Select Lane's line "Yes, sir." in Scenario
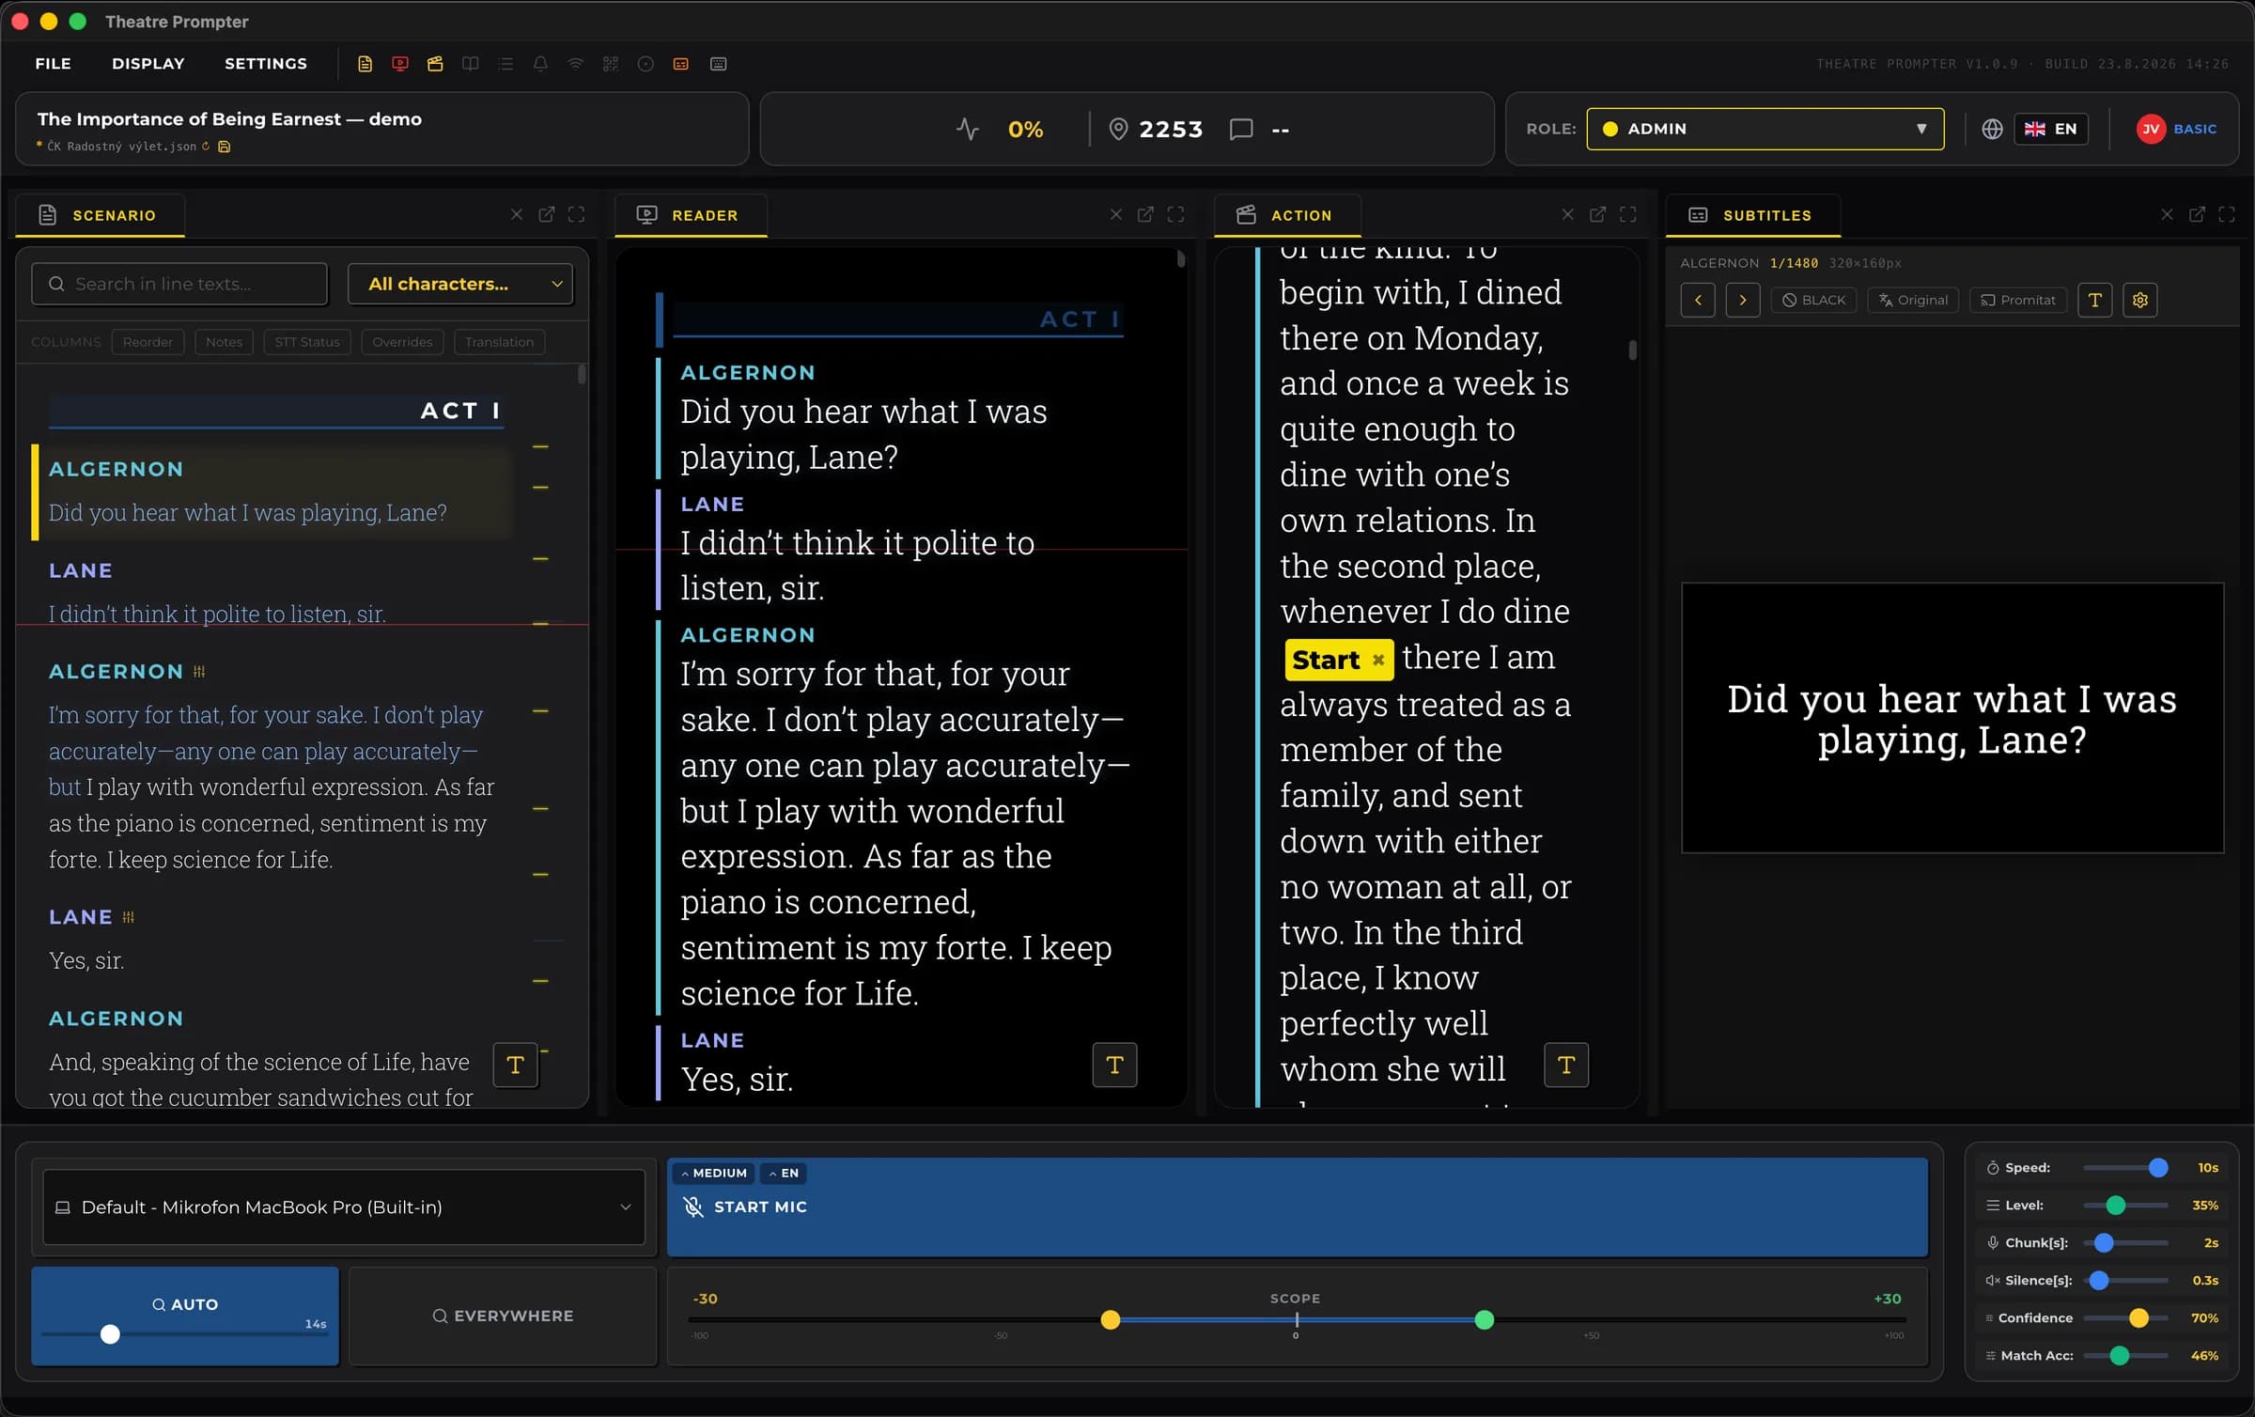The width and height of the screenshot is (2255, 1417). [x=86, y=960]
